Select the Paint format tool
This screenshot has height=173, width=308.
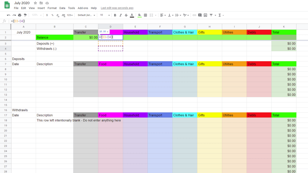click(25, 15)
